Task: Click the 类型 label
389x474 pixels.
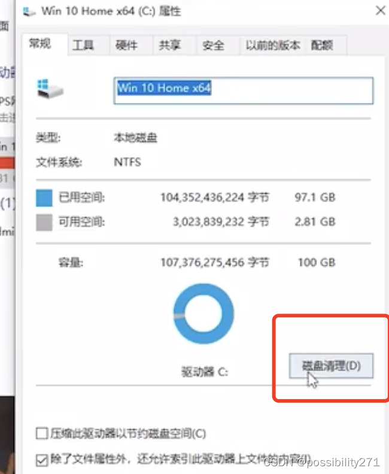Action: [48, 138]
